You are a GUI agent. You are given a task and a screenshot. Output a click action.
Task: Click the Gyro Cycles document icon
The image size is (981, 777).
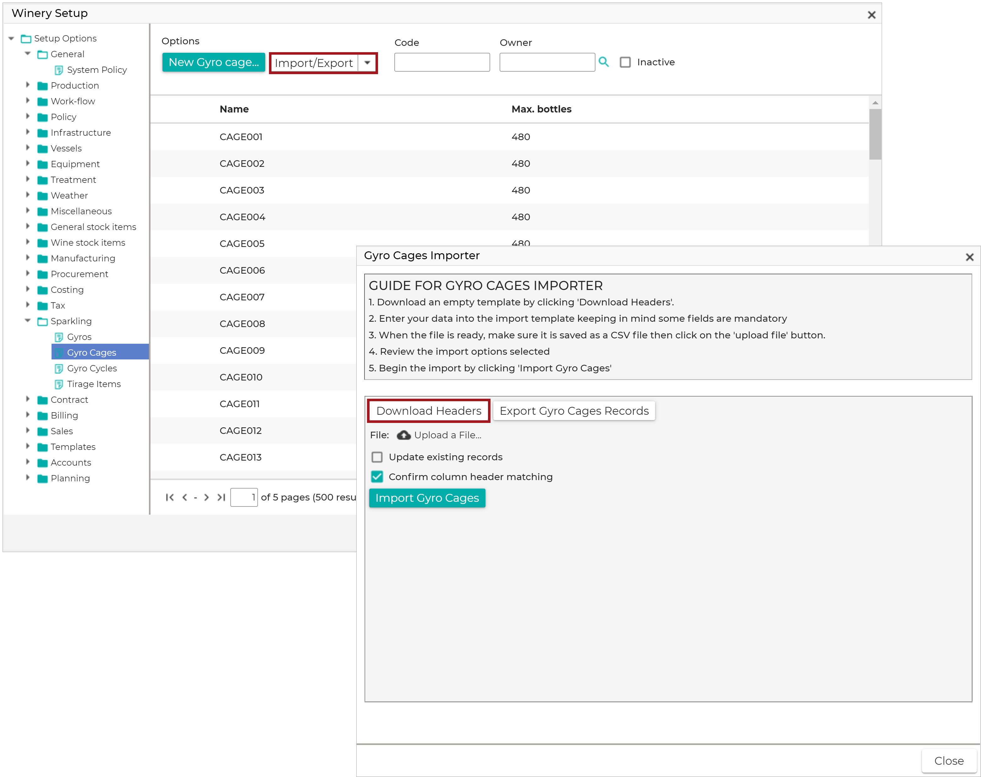(59, 369)
